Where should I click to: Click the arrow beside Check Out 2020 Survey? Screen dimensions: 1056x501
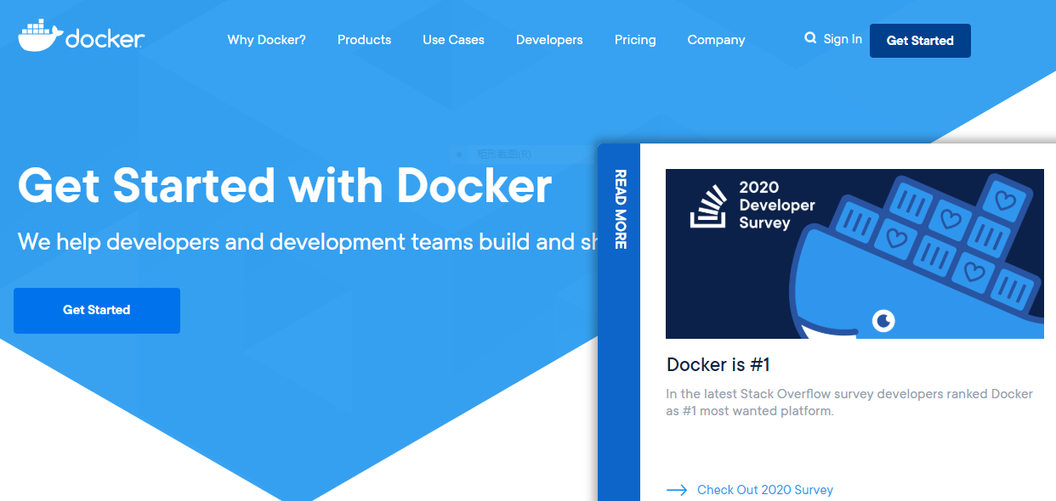pyautogui.click(x=677, y=490)
